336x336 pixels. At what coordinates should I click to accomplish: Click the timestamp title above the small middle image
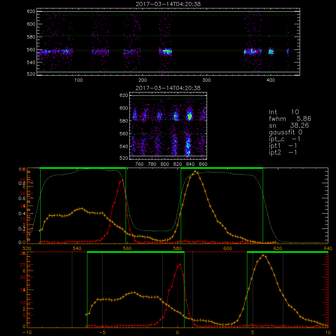tap(168, 88)
